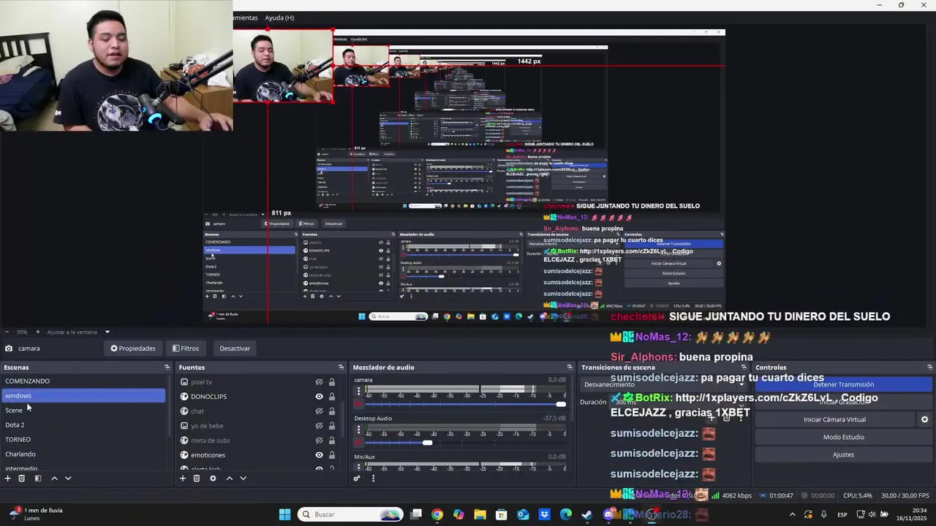Delete the selected scene with the trash icon
The image size is (936, 526).
(22, 479)
